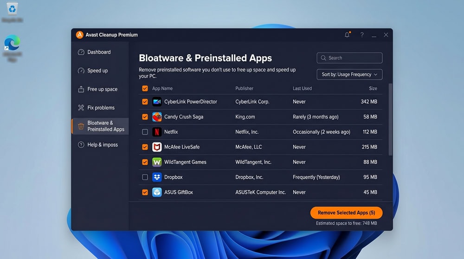
Task: Focus the Search input field
Action: coord(349,58)
